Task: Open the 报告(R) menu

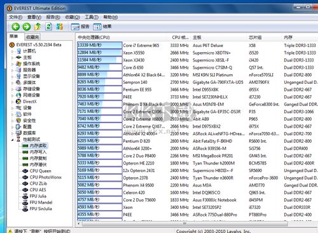Action: pyautogui.click(x=53, y=17)
